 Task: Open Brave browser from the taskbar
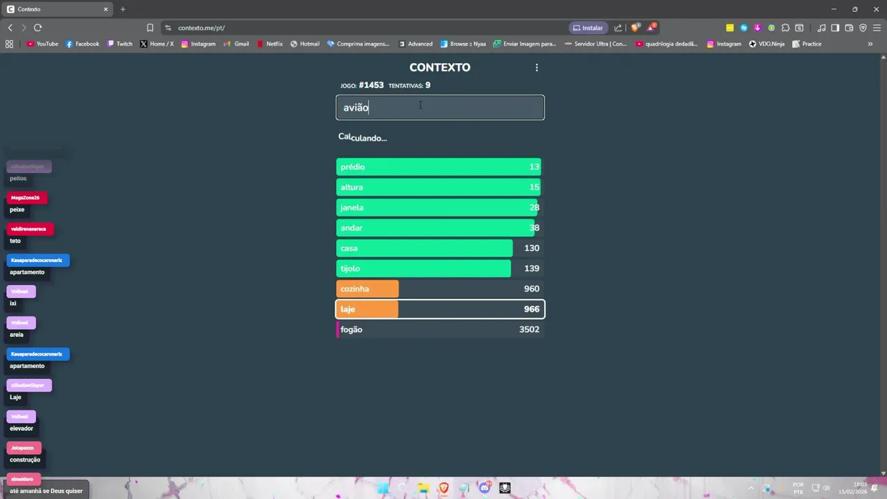click(x=443, y=488)
